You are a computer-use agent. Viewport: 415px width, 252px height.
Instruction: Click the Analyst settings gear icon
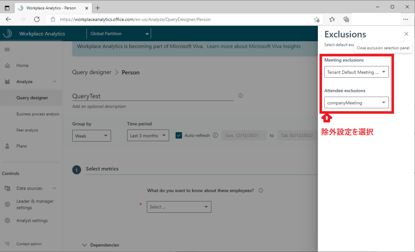click(x=8, y=221)
